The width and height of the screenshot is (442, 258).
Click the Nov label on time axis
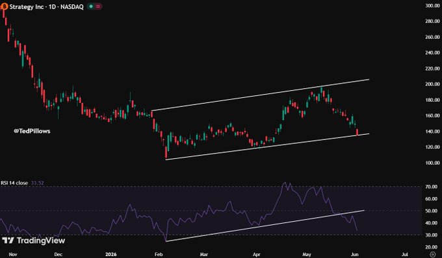click(x=13, y=254)
